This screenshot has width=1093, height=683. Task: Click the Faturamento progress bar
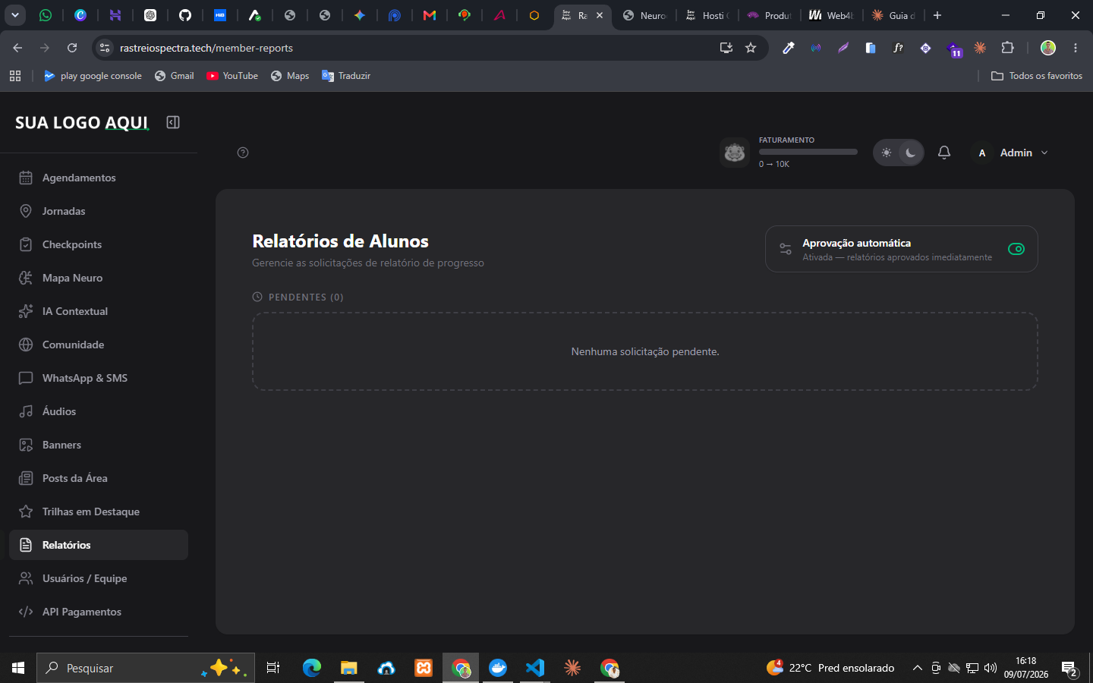808,152
